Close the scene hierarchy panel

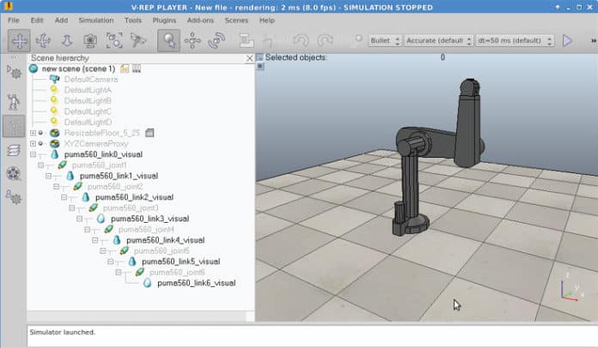coord(250,58)
